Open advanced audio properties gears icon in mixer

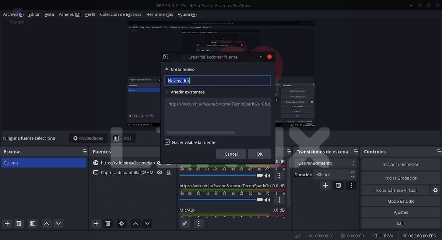pyautogui.click(x=185, y=223)
